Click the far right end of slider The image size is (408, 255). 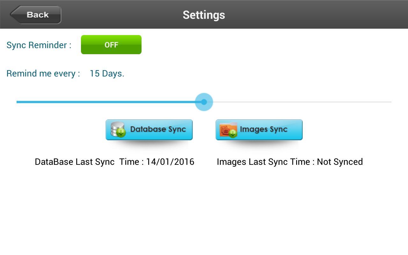click(390, 102)
